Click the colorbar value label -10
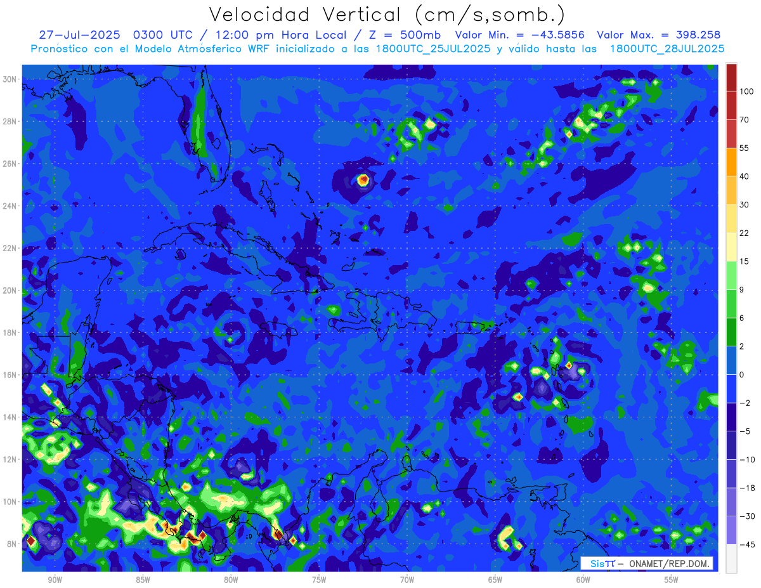This screenshot has width=761, height=588. pos(747,459)
